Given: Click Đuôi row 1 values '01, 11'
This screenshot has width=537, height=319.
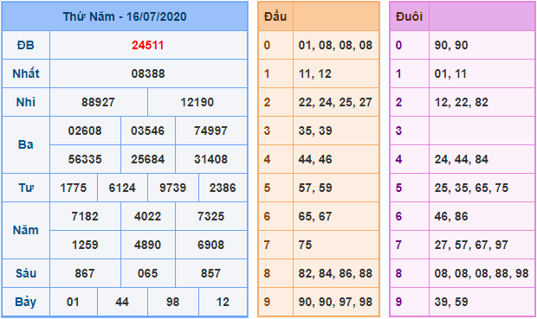Looking at the screenshot, I should point(450,73).
